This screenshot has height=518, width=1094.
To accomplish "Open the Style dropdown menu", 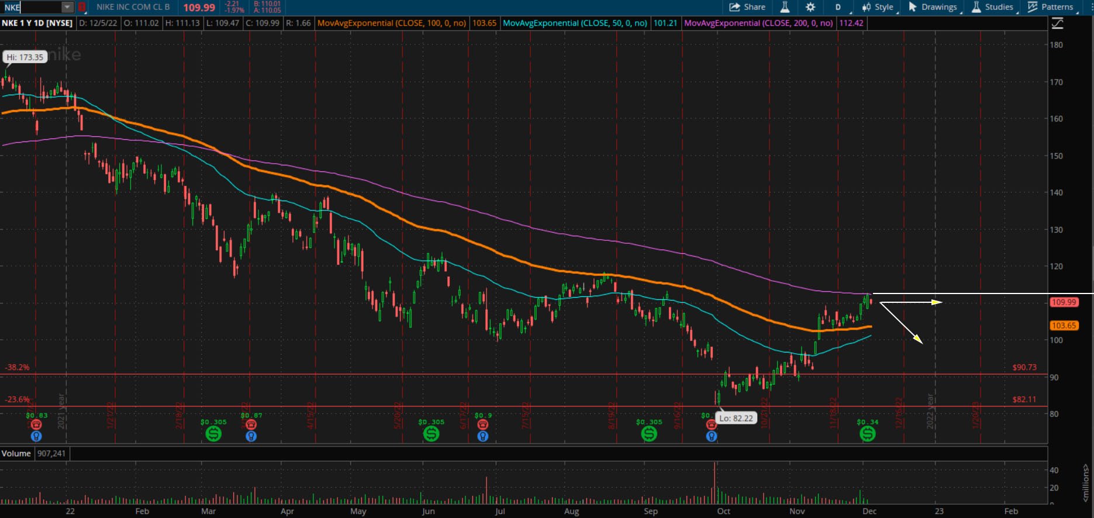I will coord(878,7).
